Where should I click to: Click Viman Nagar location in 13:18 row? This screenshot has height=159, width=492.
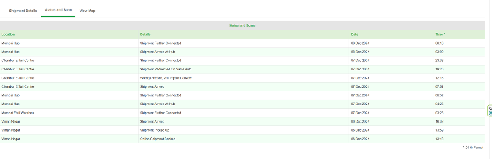tap(11, 139)
